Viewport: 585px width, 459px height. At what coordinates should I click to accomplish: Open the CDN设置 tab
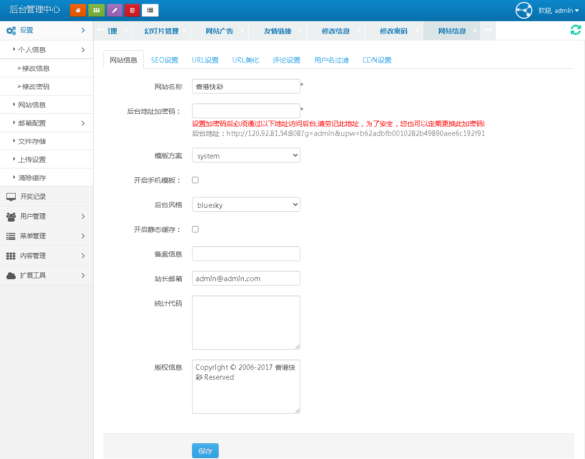377,60
